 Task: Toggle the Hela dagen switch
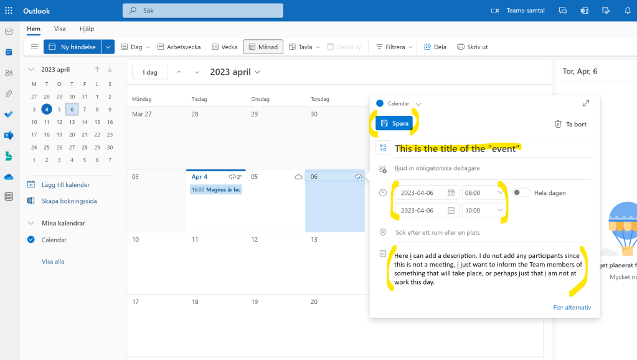pos(521,193)
